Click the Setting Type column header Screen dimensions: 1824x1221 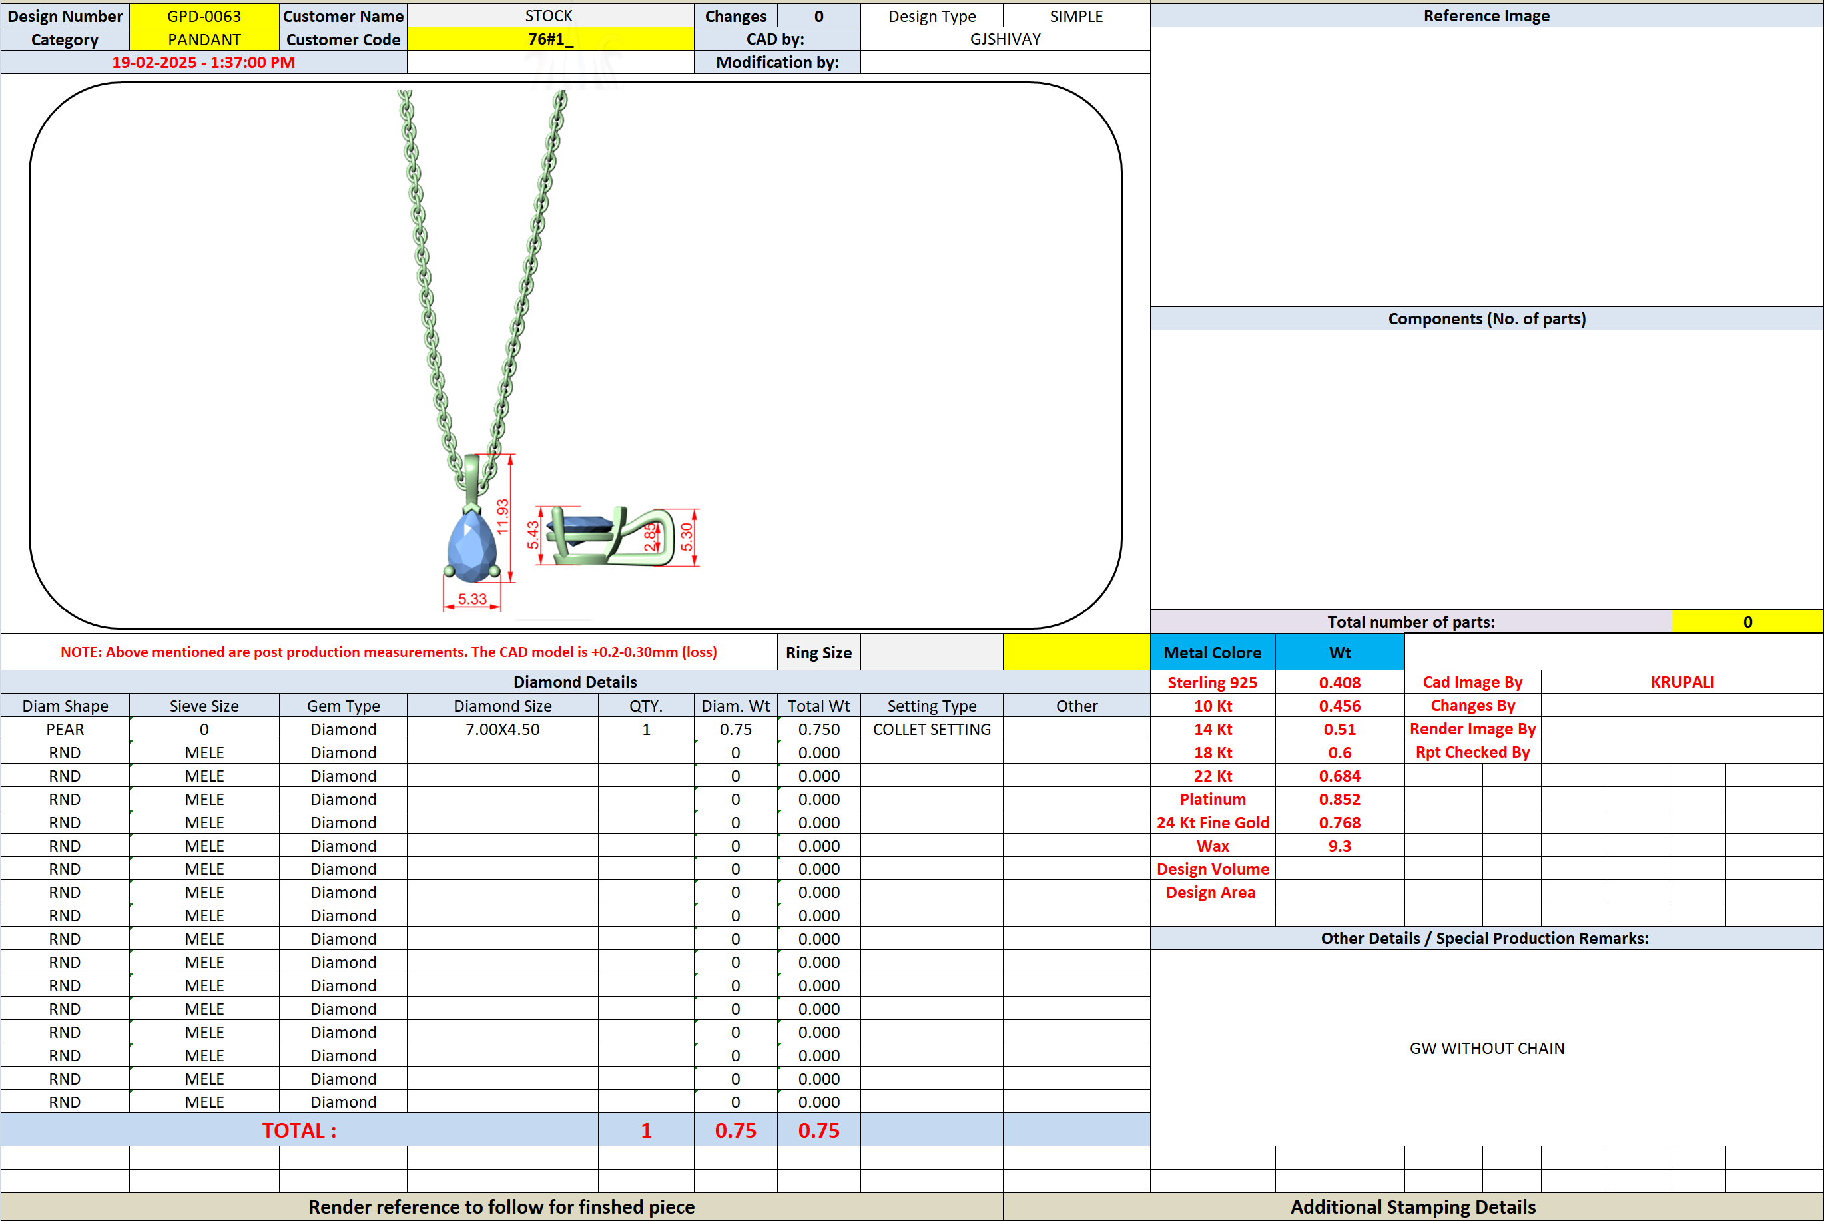point(932,706)
